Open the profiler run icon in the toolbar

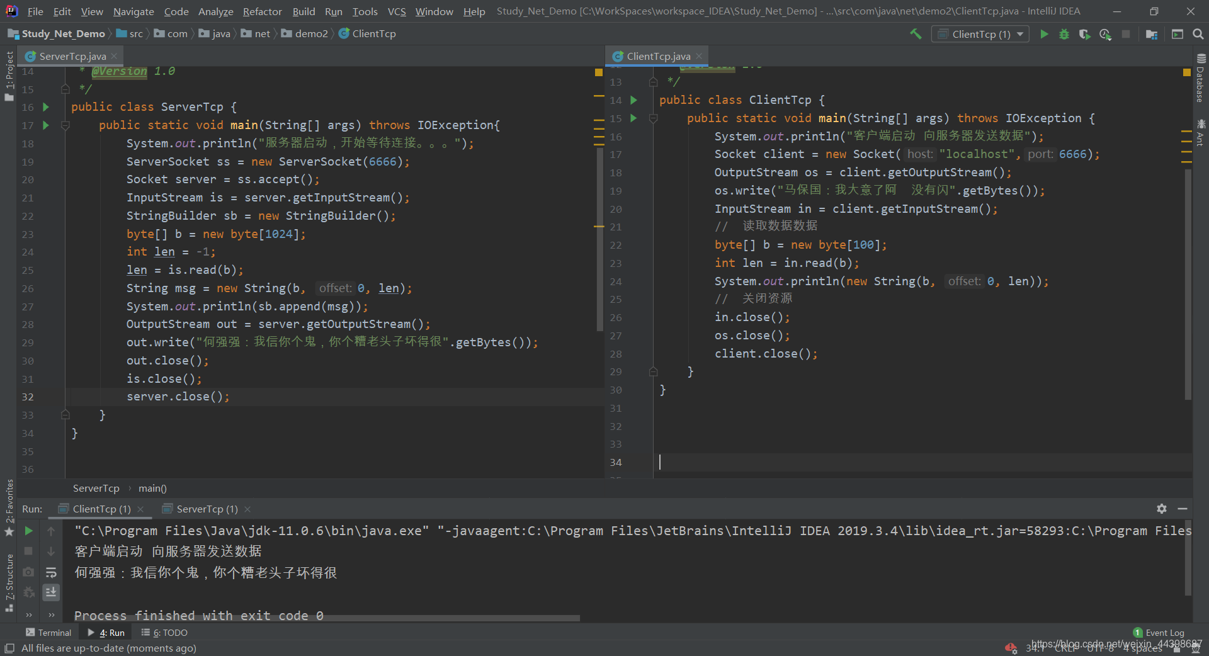(1105, 34)
